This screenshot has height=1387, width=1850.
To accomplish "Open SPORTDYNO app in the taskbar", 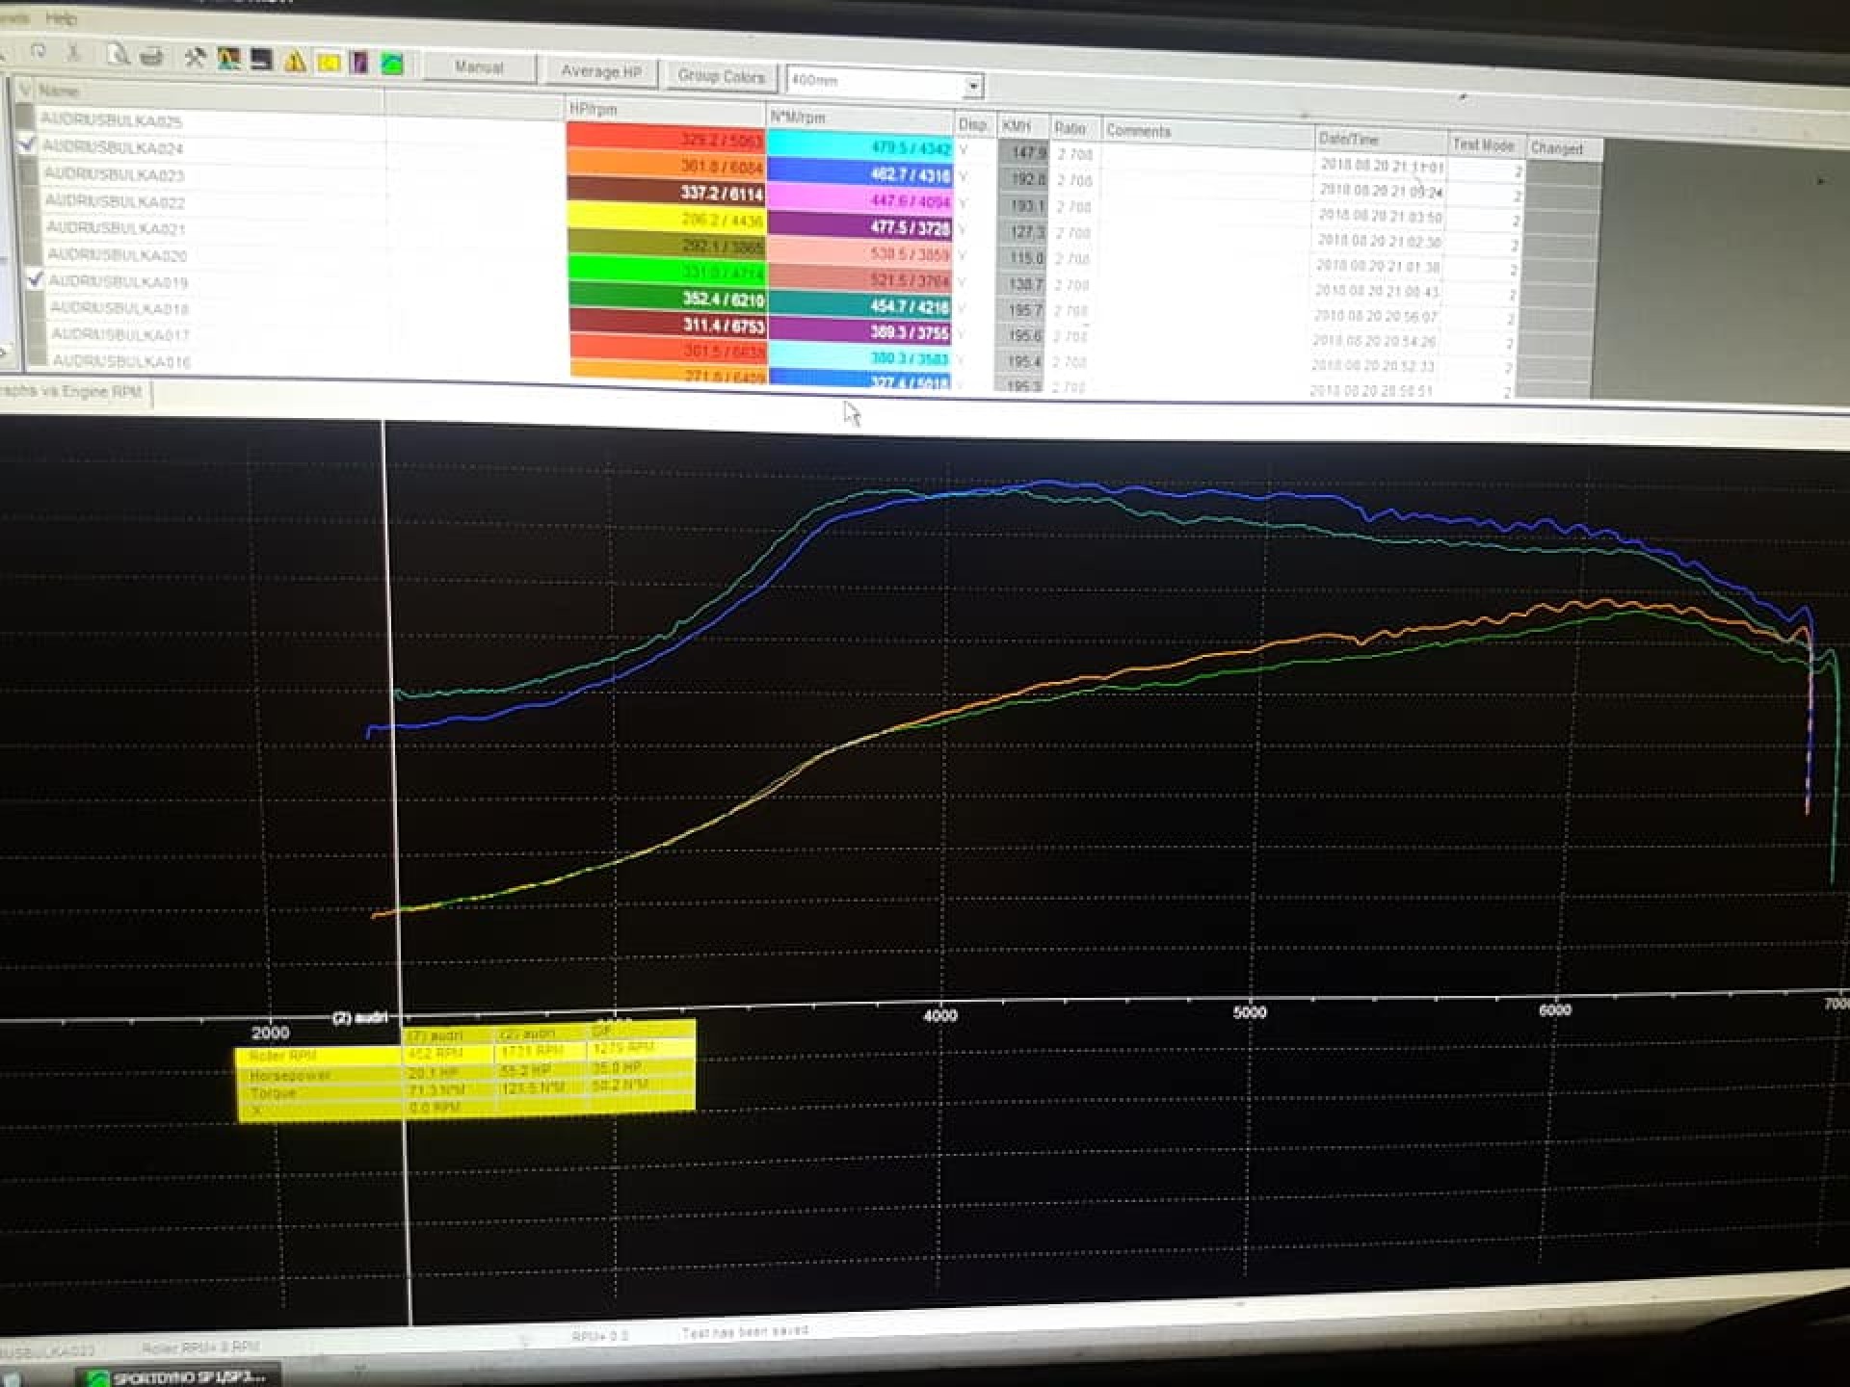I will [178, 1377].
